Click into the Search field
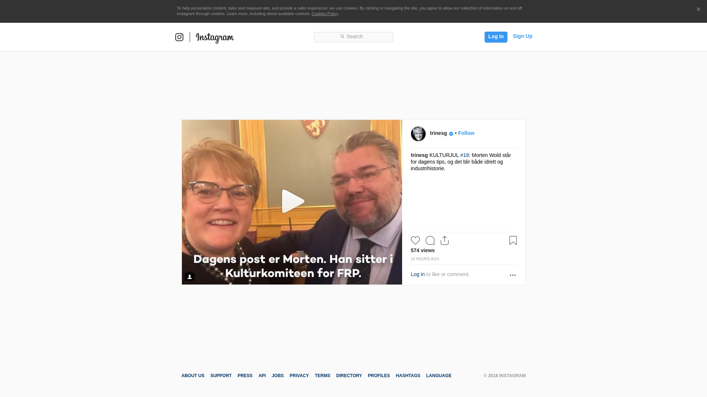Screen dimensions: 707x397 tap(353, 37)
